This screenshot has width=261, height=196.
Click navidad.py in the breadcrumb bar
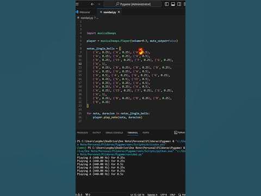click(x=86, y=18)
